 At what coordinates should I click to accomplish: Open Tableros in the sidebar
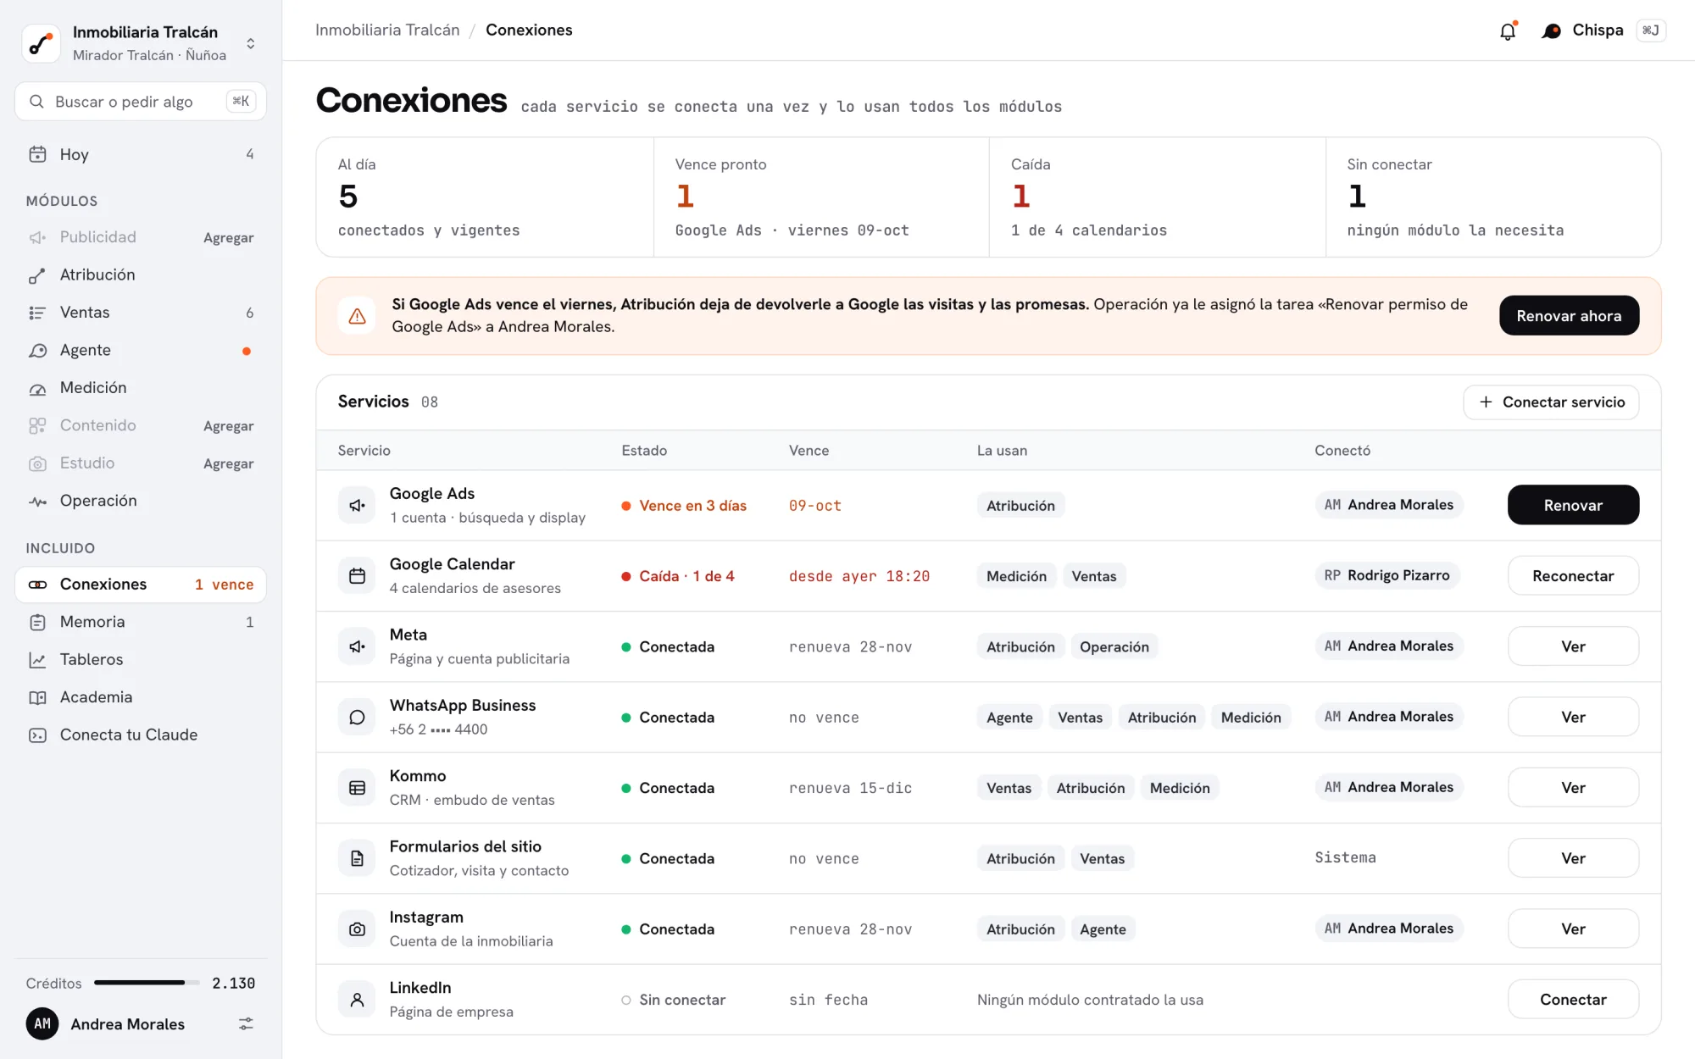click(141, 660)
